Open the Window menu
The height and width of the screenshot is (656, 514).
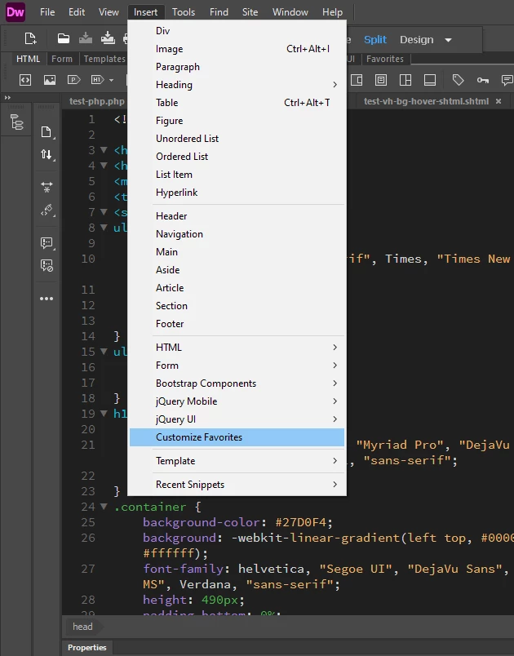coord(290,12)
